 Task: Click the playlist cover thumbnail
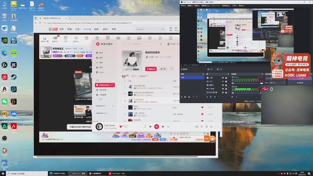click(x=132, y=61)
